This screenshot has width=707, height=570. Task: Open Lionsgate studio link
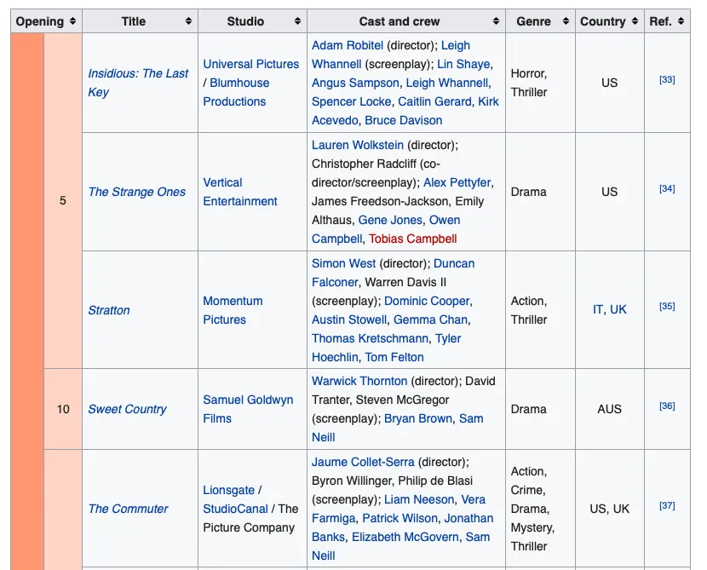228,490
